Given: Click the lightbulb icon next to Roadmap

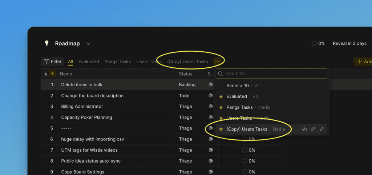Looking at the screenshot, I should point(46,43).
